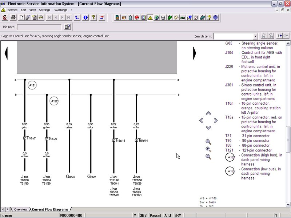Go to next diagram page with right black arrow
The height and width of the screenshot is (218, 291).
point(194,53)
